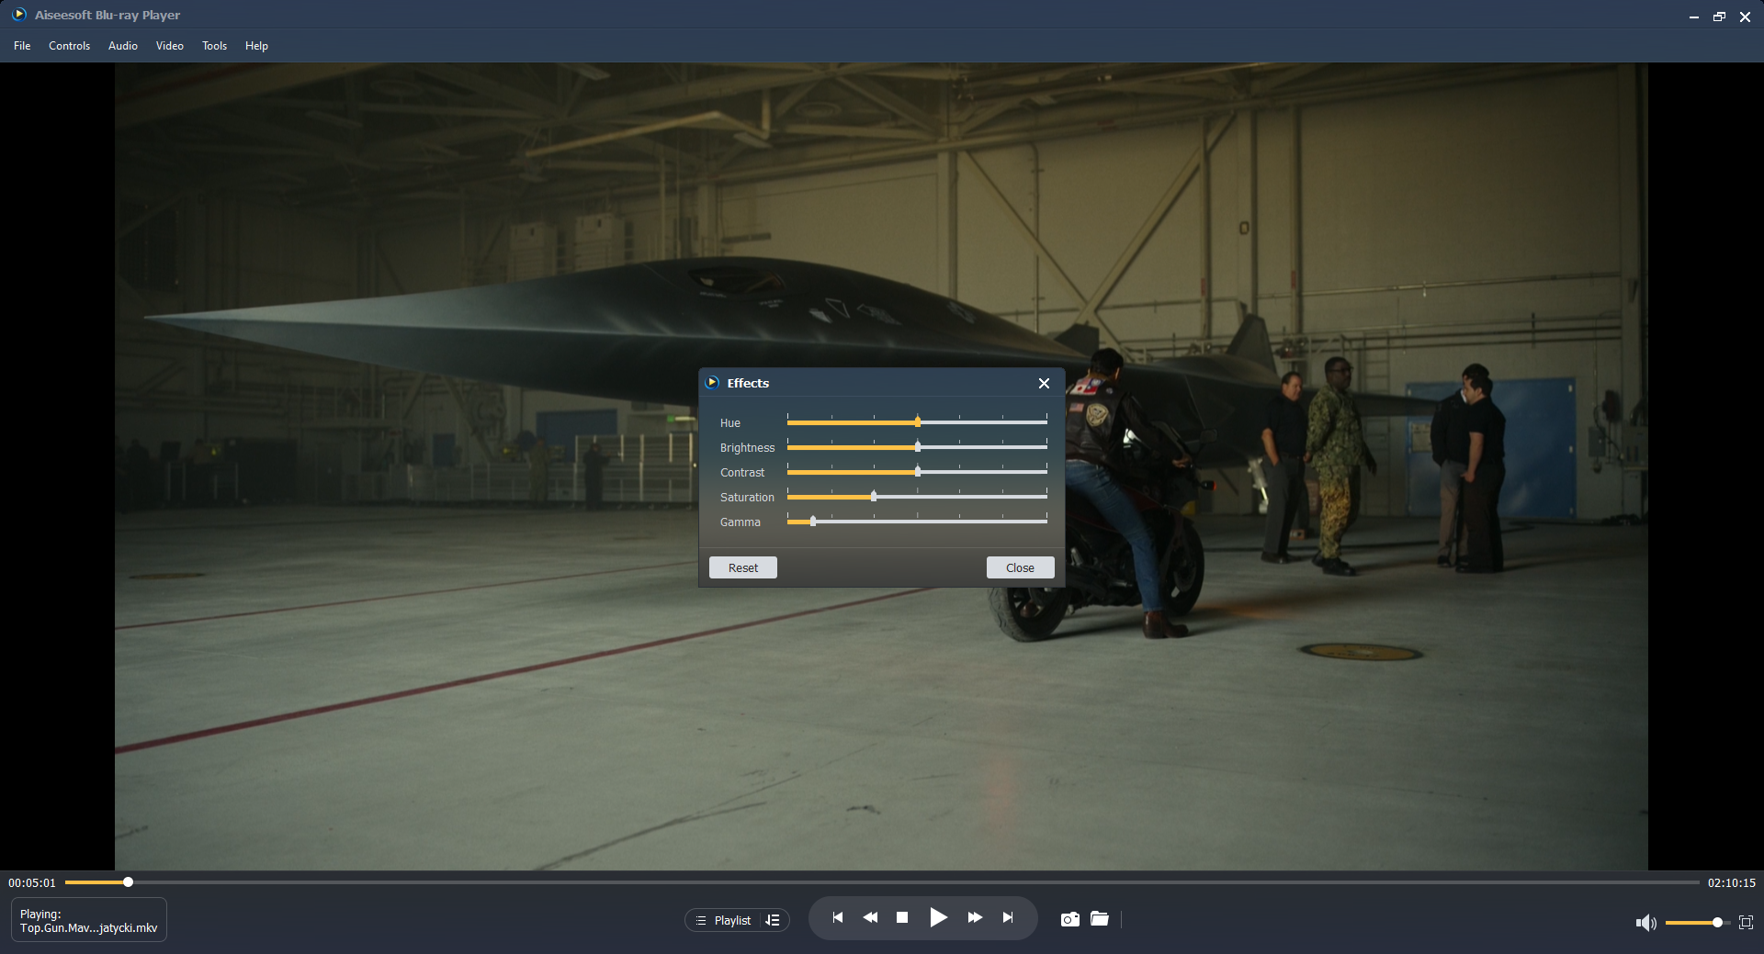The image size is (1764, 954).
Task: Click the volume slider
Action: [1698, 923]
